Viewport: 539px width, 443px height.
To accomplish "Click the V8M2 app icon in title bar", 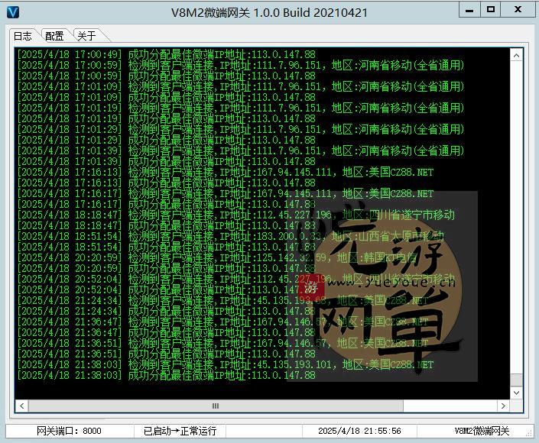I will pos(11,11).
